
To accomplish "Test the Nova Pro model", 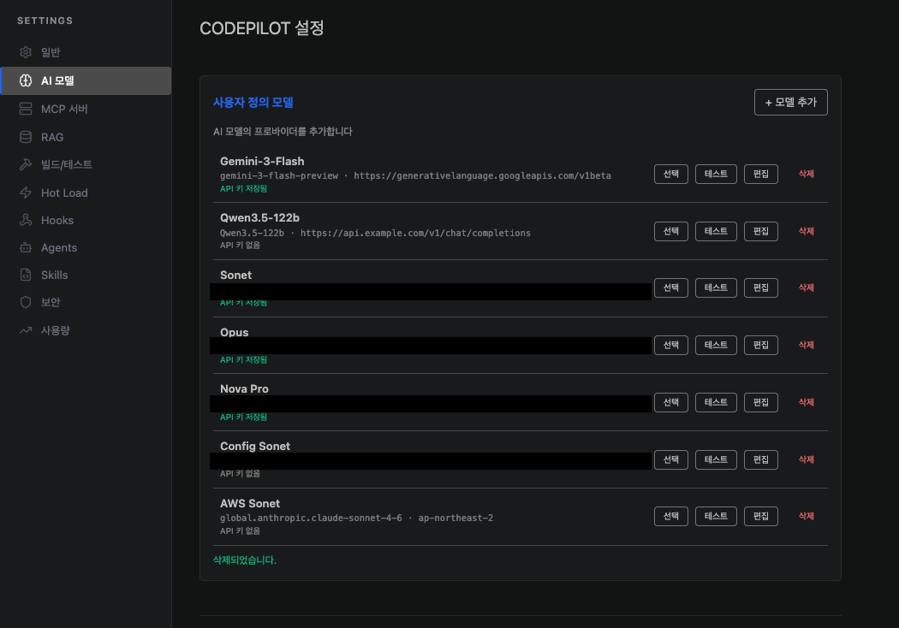I will [716, 402].
